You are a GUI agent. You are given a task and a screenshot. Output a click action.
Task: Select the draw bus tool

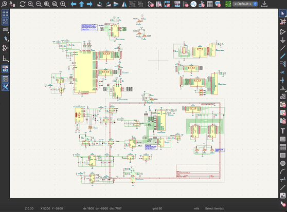(282, 56)
